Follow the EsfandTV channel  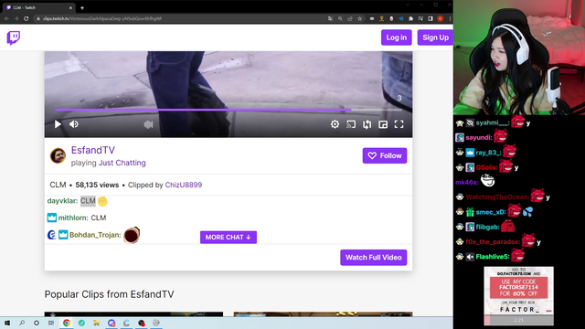pos(385,155)
